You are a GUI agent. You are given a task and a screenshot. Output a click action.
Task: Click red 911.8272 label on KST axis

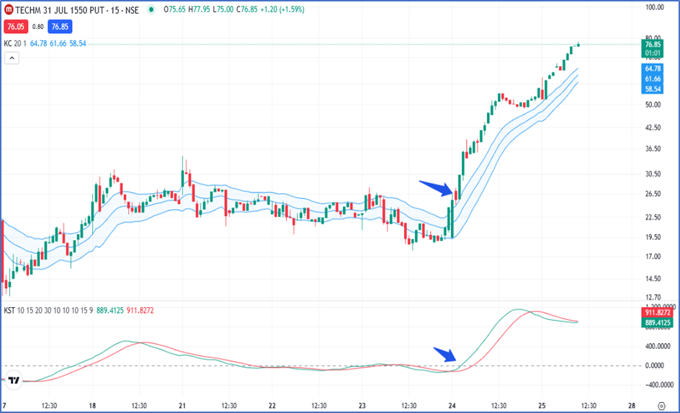[x=657, y=312]
